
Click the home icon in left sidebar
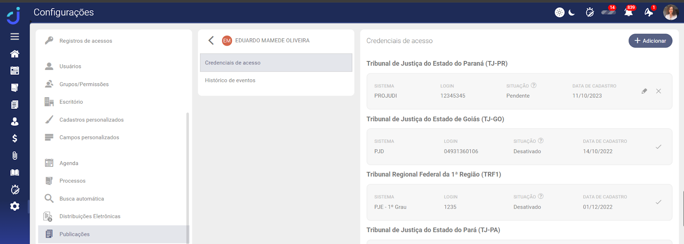(x=15, y=54)
